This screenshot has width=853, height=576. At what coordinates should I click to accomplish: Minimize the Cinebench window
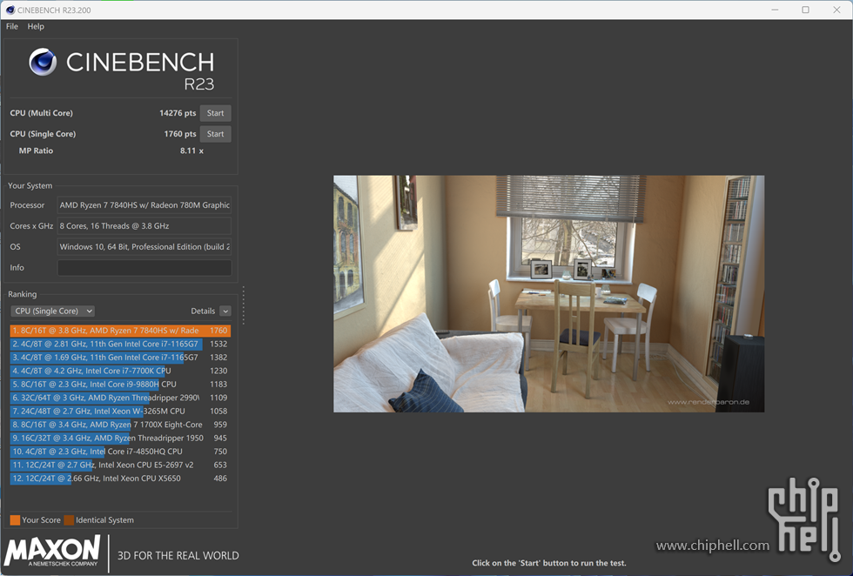[775, 10]
